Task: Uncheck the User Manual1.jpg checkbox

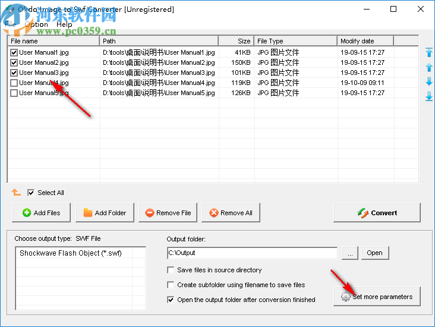Action: tap(14, 52)
